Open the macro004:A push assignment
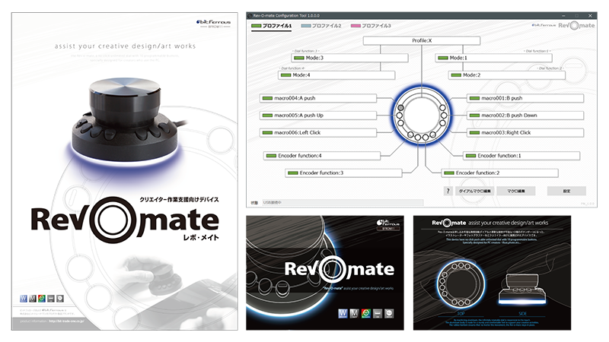This screenshot has width=609, height=342. pos(317,98)
